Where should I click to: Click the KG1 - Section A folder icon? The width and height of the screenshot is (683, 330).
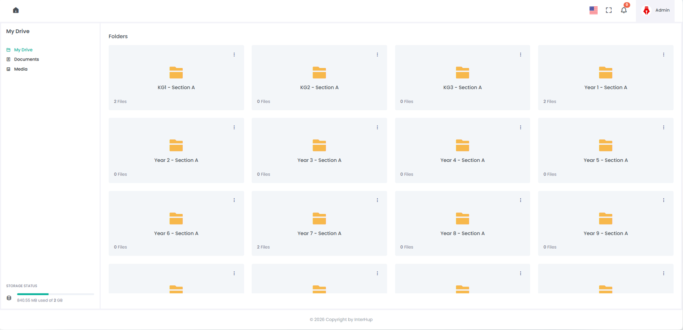(176, 73)
